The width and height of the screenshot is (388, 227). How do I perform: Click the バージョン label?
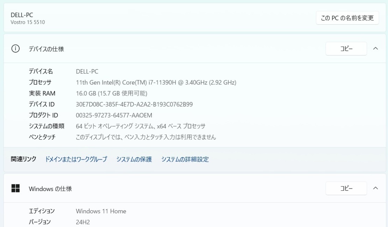pos(40,222)
